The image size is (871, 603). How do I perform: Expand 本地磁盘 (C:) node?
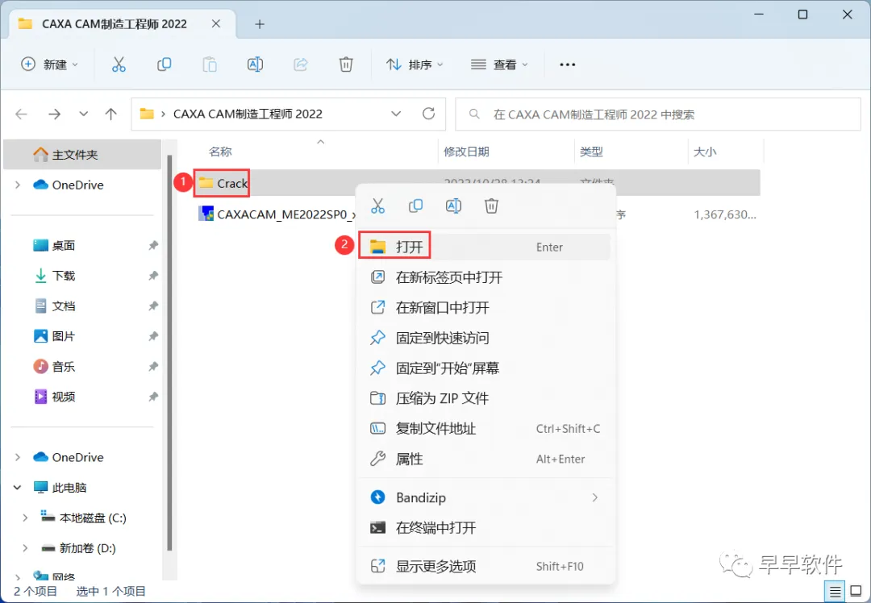(25, 518)
